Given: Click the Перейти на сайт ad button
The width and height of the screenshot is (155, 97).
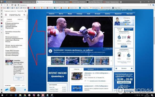Looking at the screenshot, I should [19, 78].
